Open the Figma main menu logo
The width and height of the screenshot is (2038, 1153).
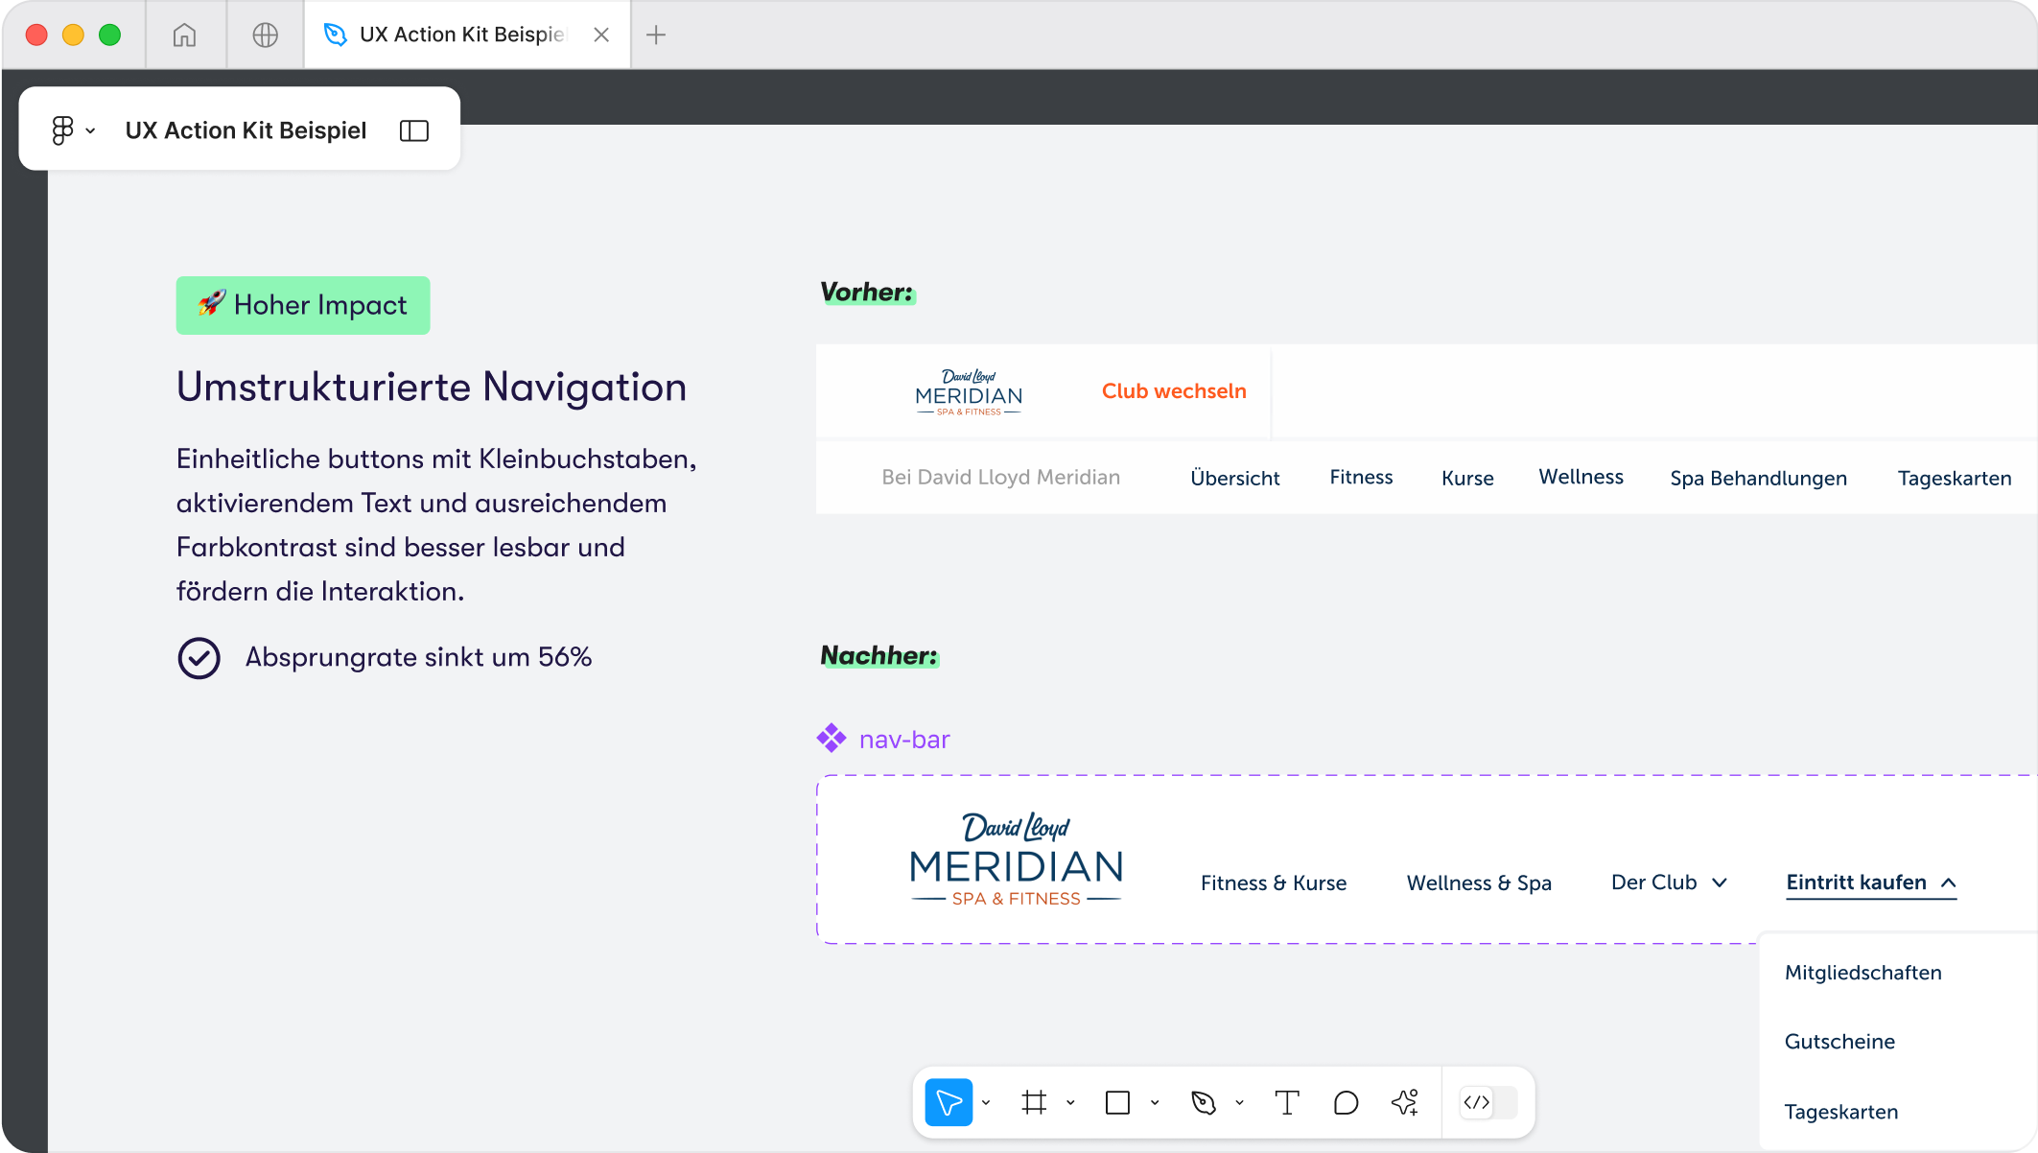63,130
